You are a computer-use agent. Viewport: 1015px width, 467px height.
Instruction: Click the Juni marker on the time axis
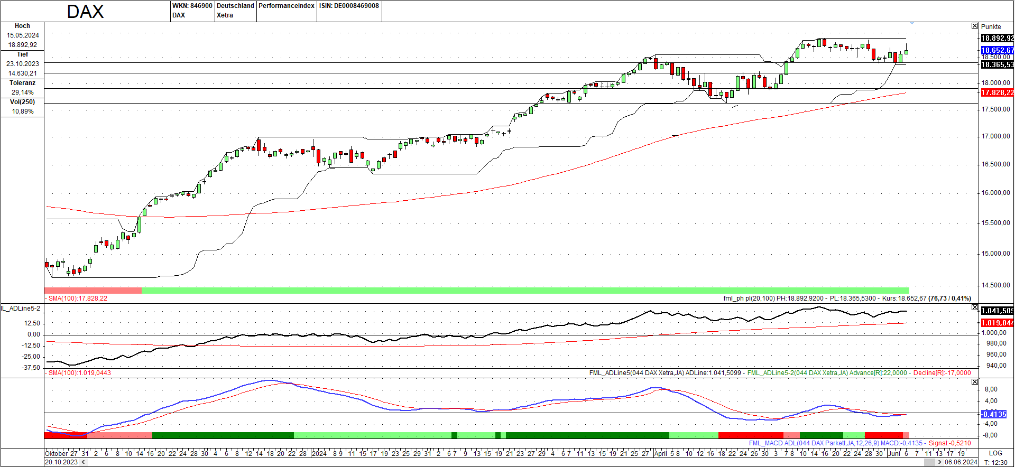(x=894, y=453)
